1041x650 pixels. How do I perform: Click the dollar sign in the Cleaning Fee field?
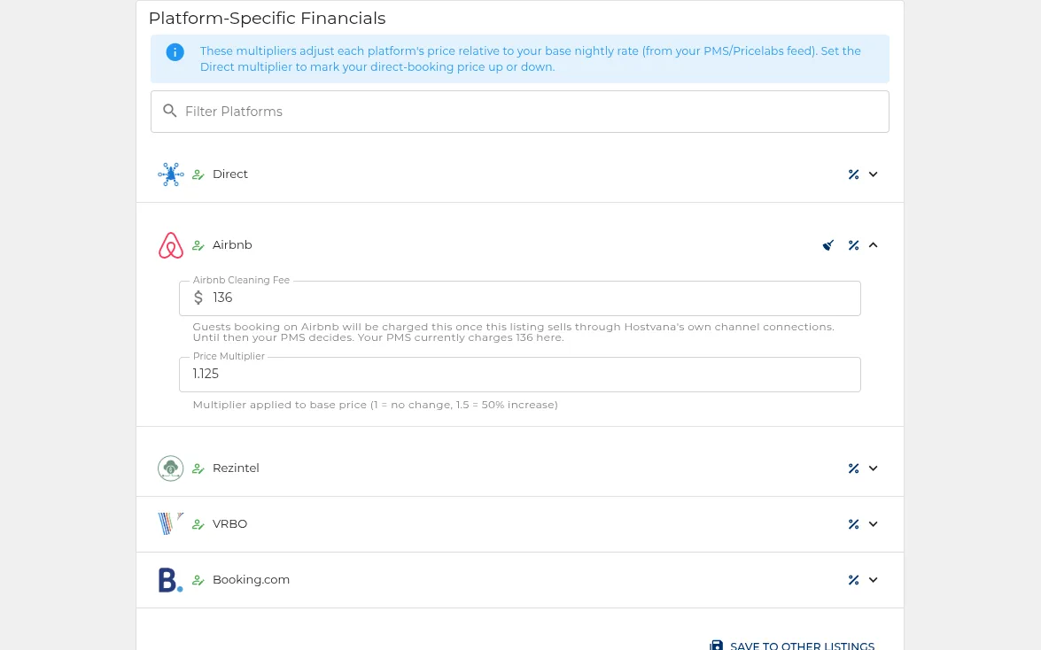click(x=198, y=298)
